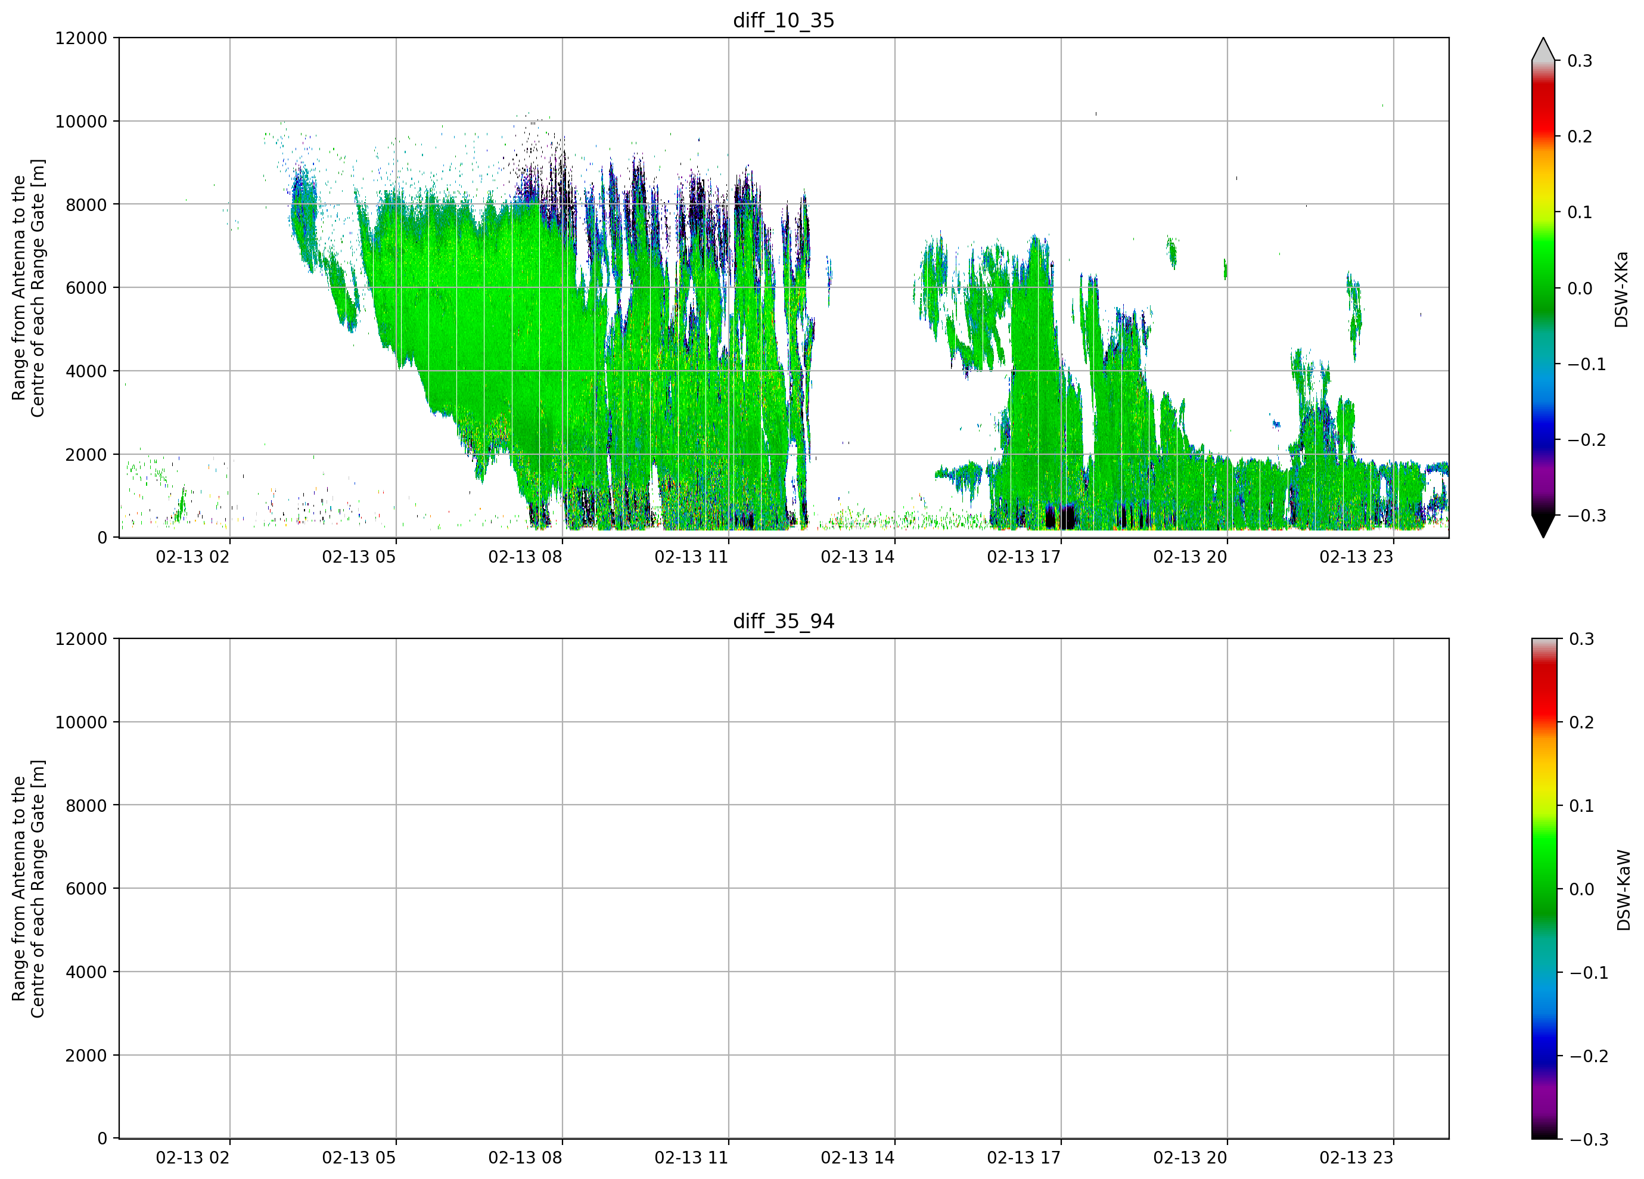Click the bottom plot's y-axis range label

click(28, 888)
